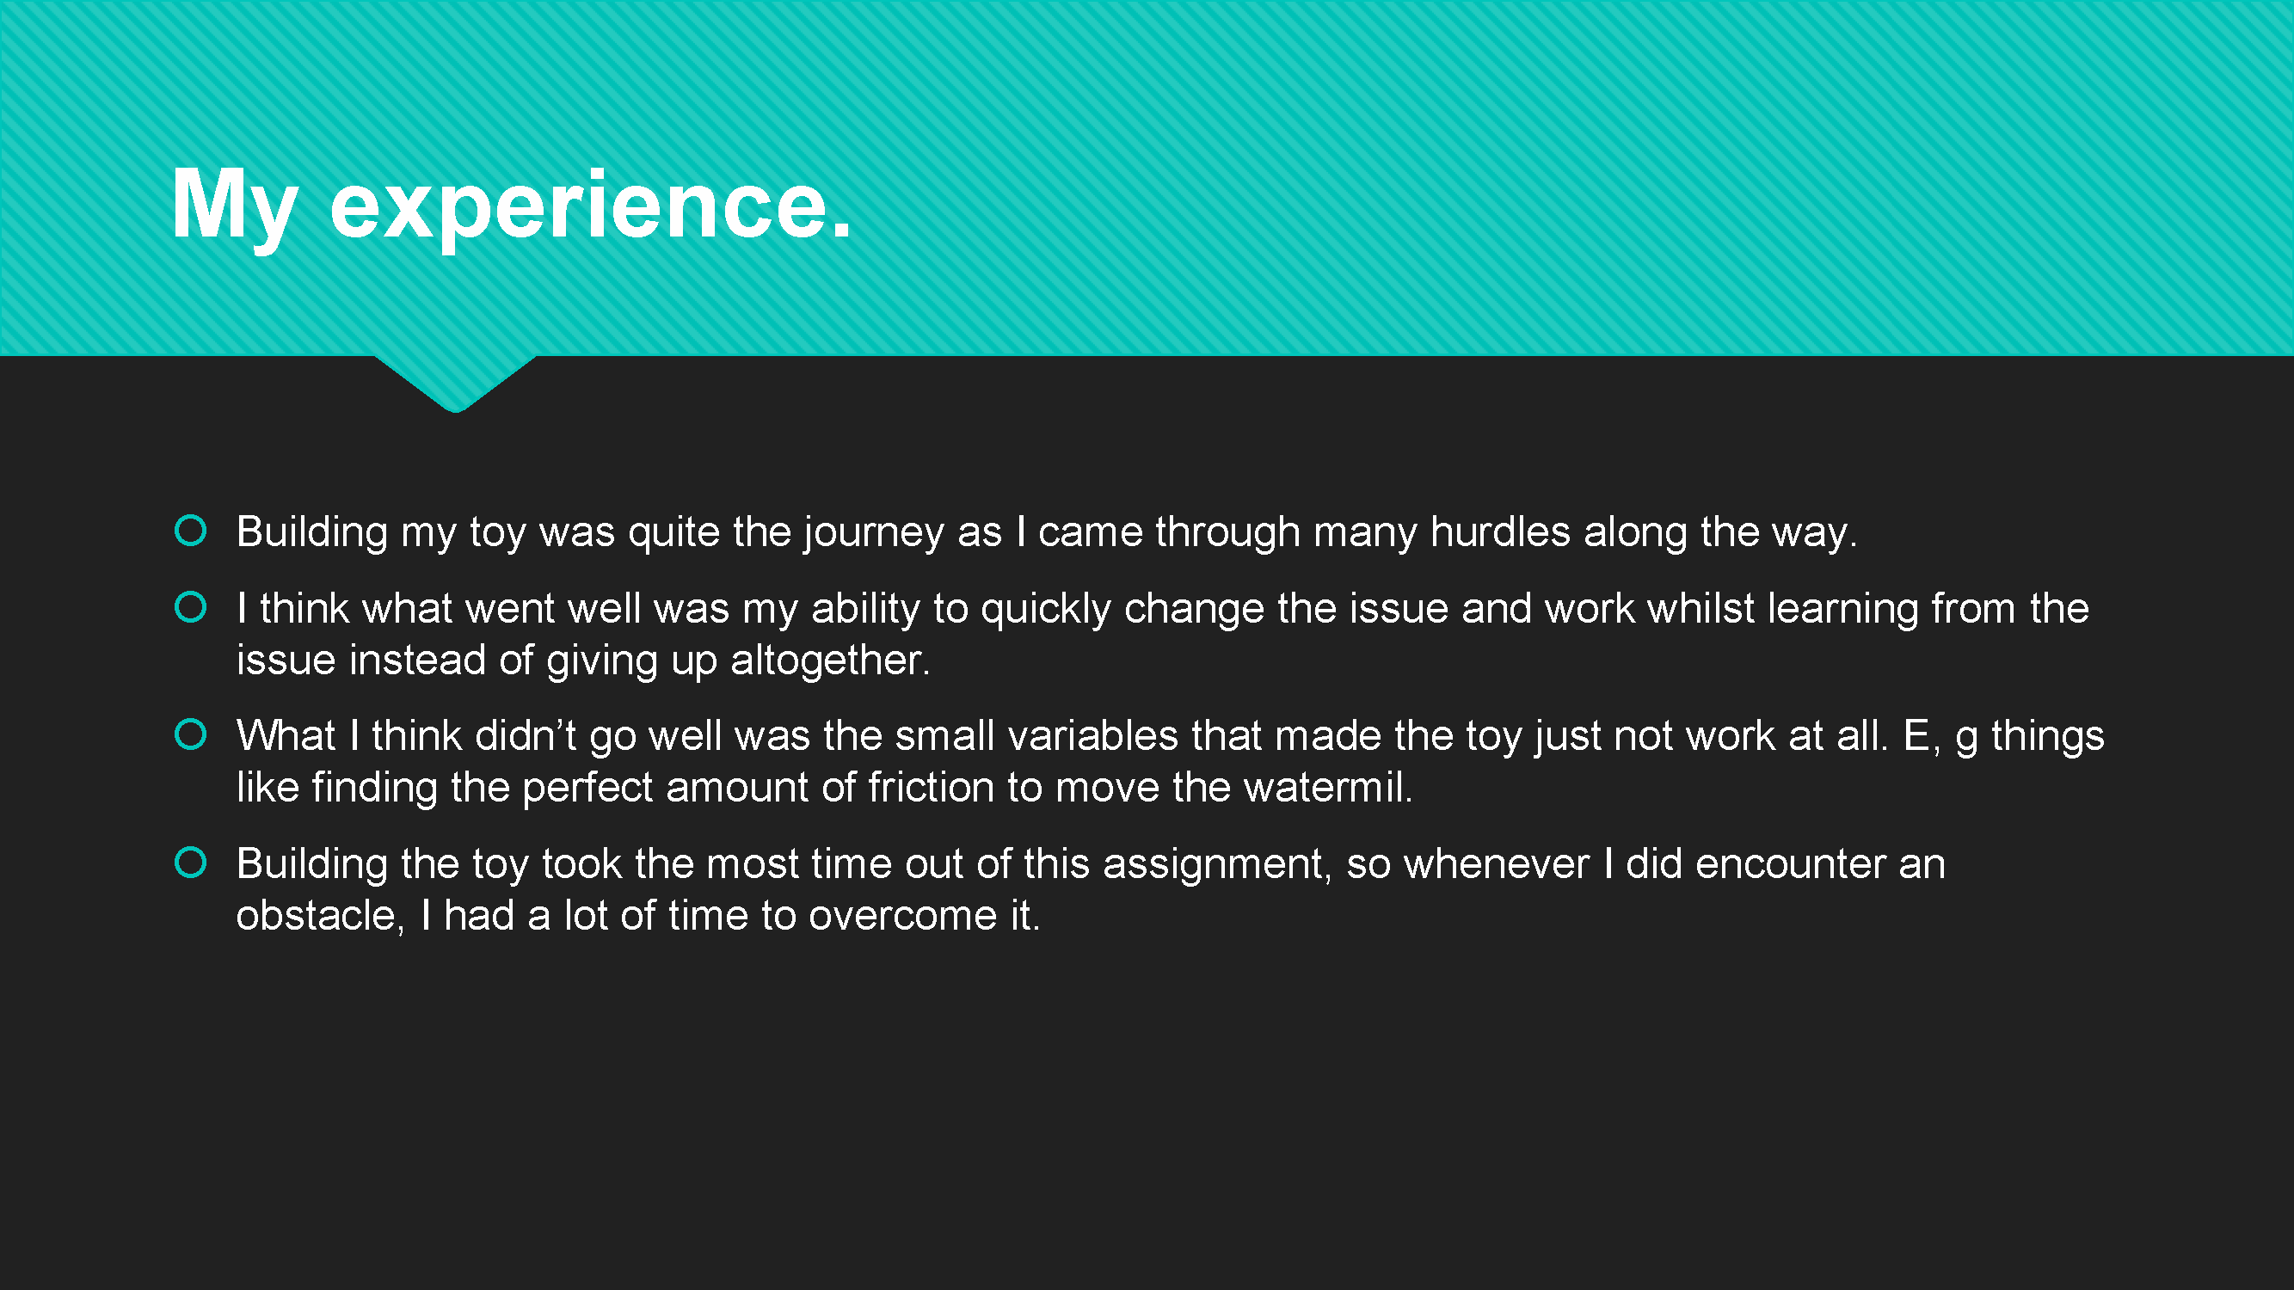
Task: Click the line "Building my toy was quite the journey"
Action: (1047, 532)
